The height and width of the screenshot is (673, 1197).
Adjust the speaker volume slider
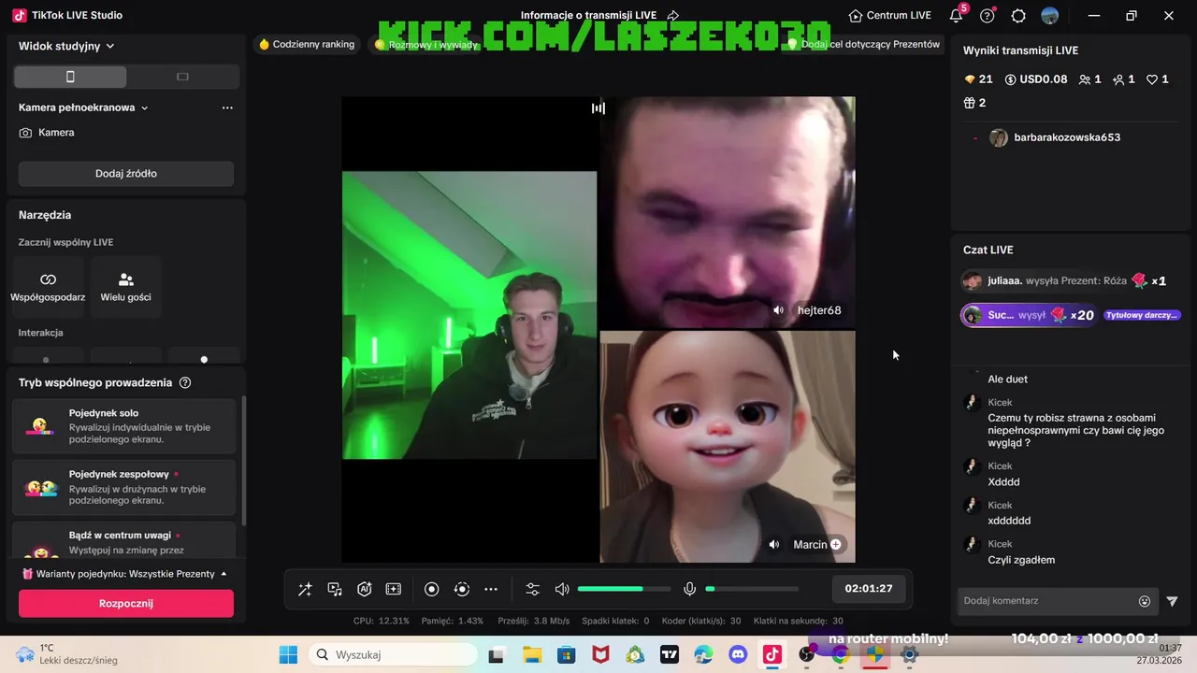pos(624,589)
